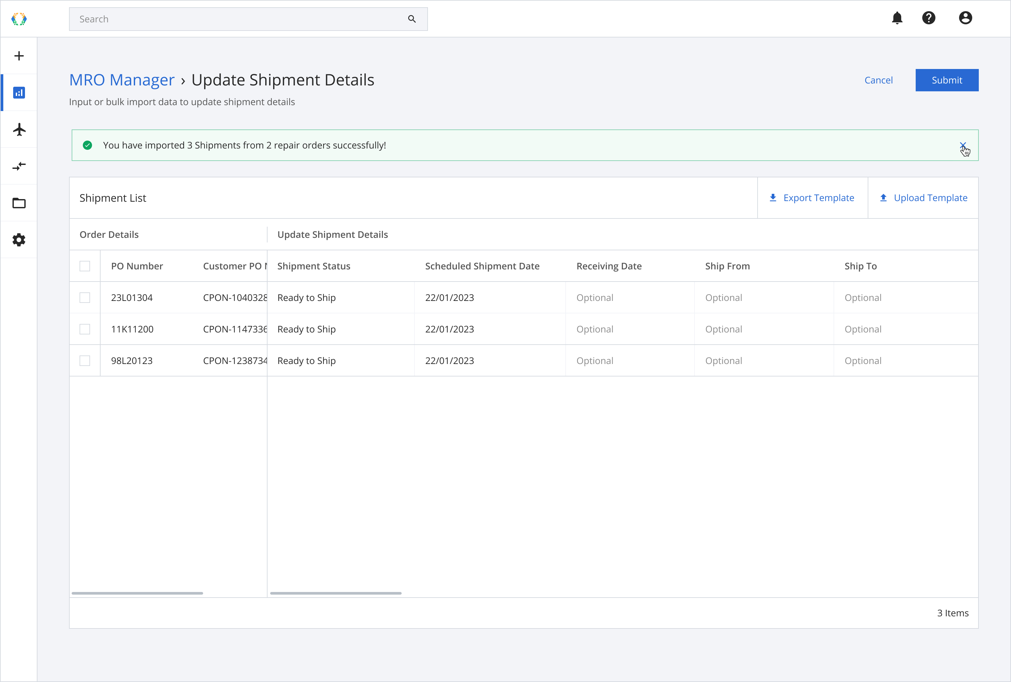Click PO number 23L01304
The width and height of the screenshot is (1011, 682).
pos(132,298)
